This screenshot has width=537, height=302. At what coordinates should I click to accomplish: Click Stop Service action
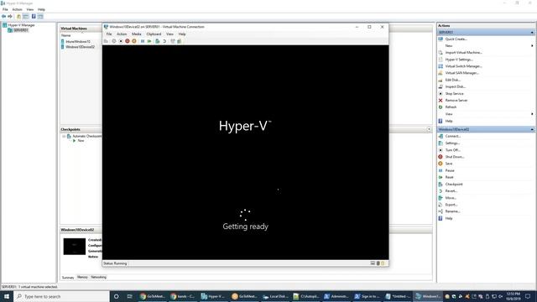[x=454, y=93]
